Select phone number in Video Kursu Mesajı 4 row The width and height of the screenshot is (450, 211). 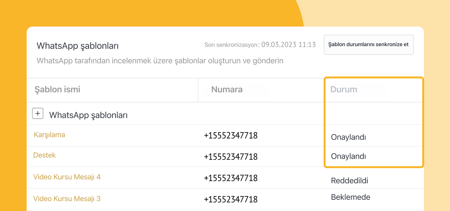pos(231,178)
